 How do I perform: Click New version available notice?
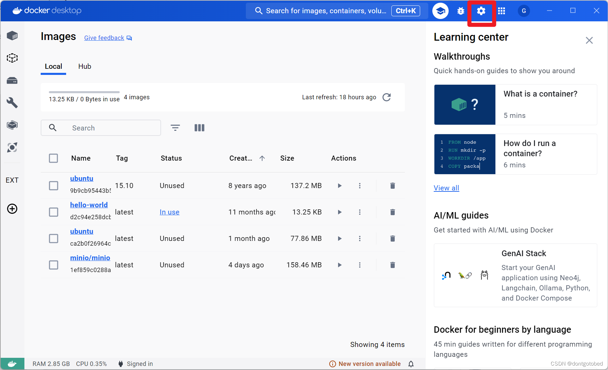pyautogui.click(x=365, y=364)
